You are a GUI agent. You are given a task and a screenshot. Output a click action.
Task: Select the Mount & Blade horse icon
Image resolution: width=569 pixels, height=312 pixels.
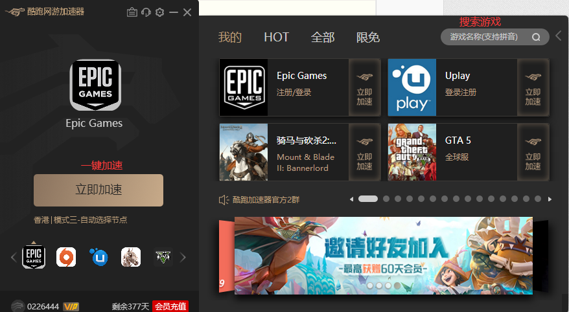point(131,257)
